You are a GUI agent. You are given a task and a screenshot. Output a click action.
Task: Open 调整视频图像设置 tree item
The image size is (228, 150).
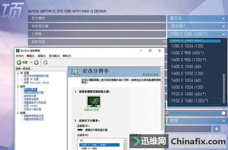click(x=34, y=119)
